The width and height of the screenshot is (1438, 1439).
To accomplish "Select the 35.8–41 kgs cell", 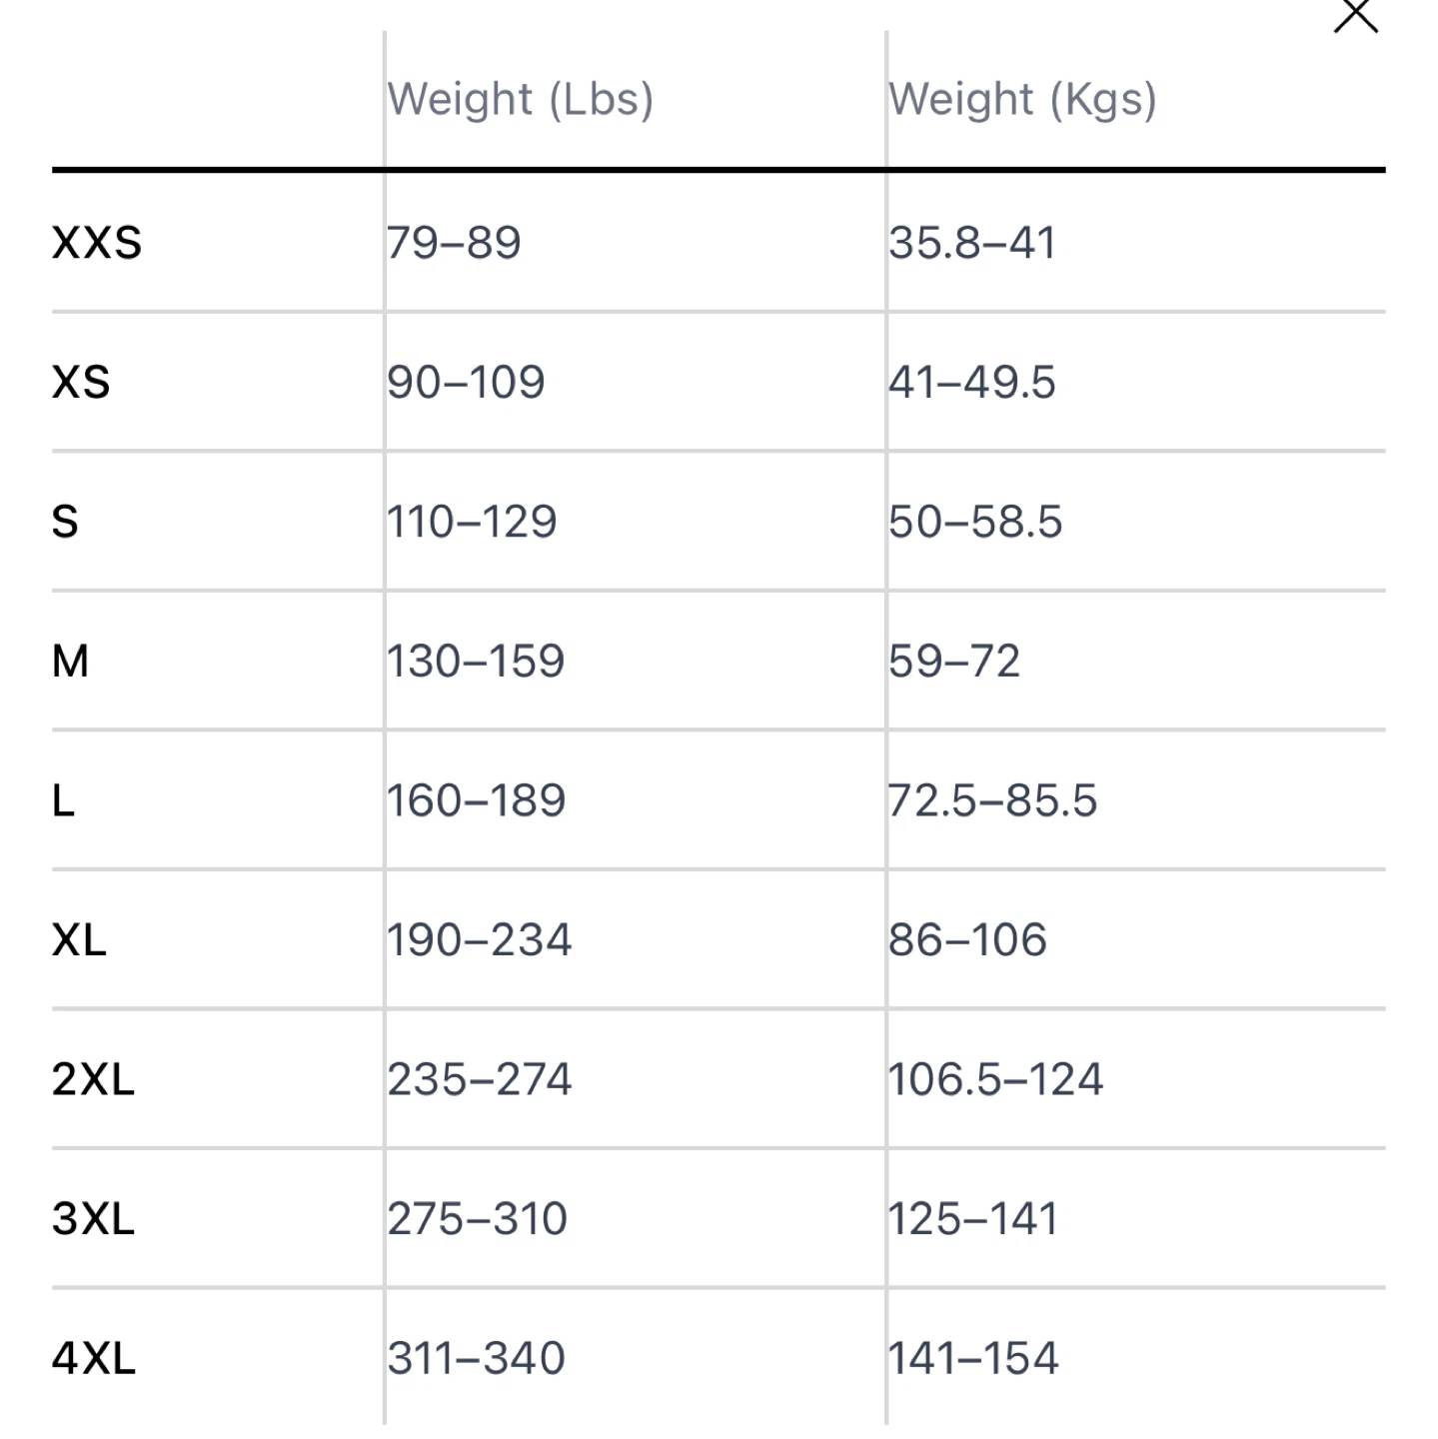I will click(972, 243).
